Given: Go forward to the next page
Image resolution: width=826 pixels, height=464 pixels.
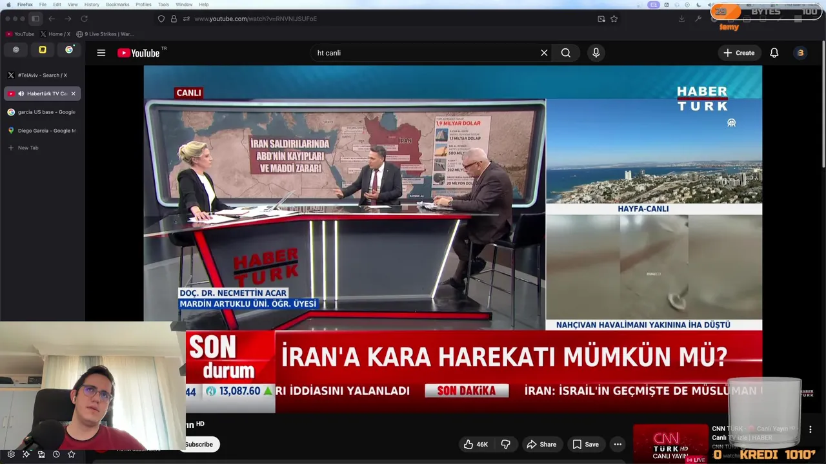Looking at the screenshot, I should click(x=68, y=19).
